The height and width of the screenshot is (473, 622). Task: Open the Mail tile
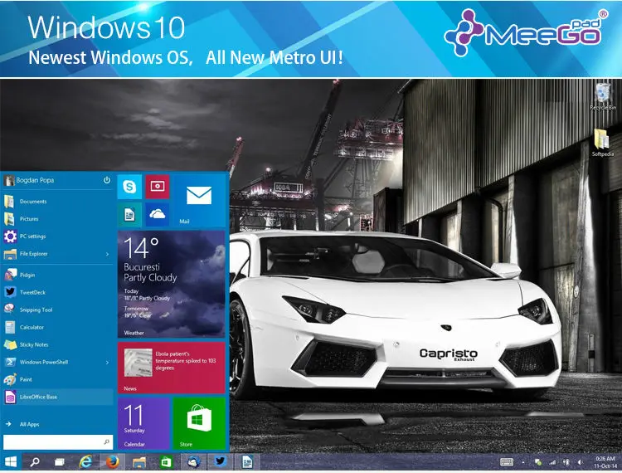pyautogui.click(x=200, y=200)
